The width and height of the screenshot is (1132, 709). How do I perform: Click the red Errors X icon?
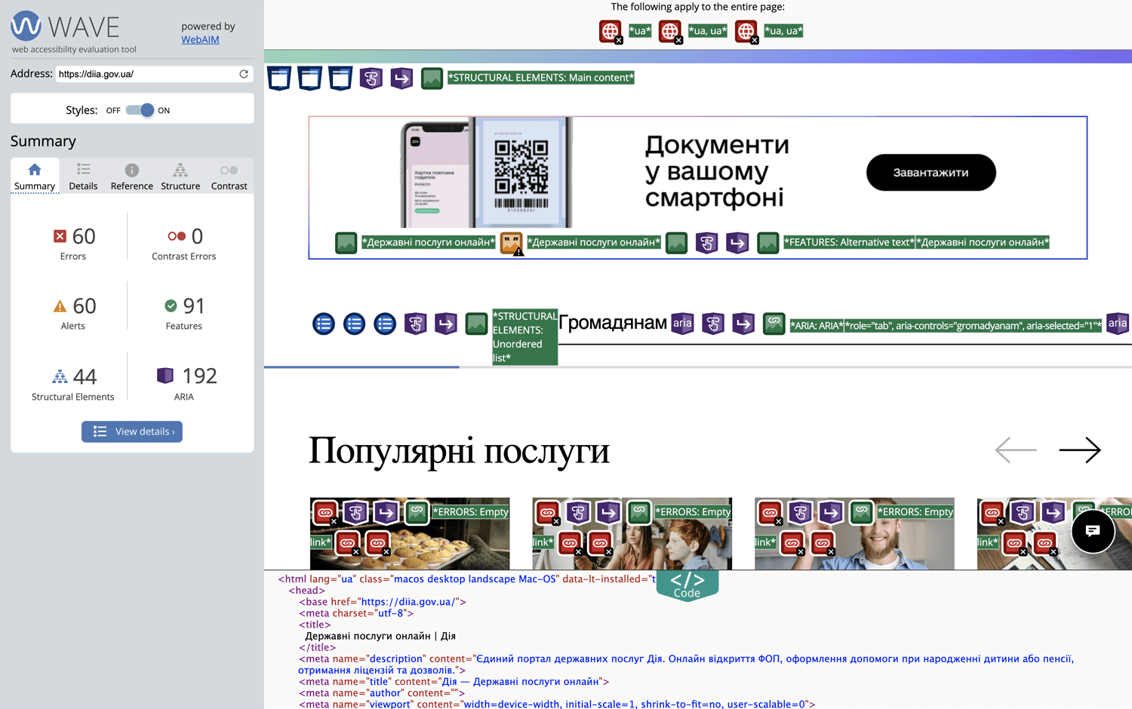[60, 236]
